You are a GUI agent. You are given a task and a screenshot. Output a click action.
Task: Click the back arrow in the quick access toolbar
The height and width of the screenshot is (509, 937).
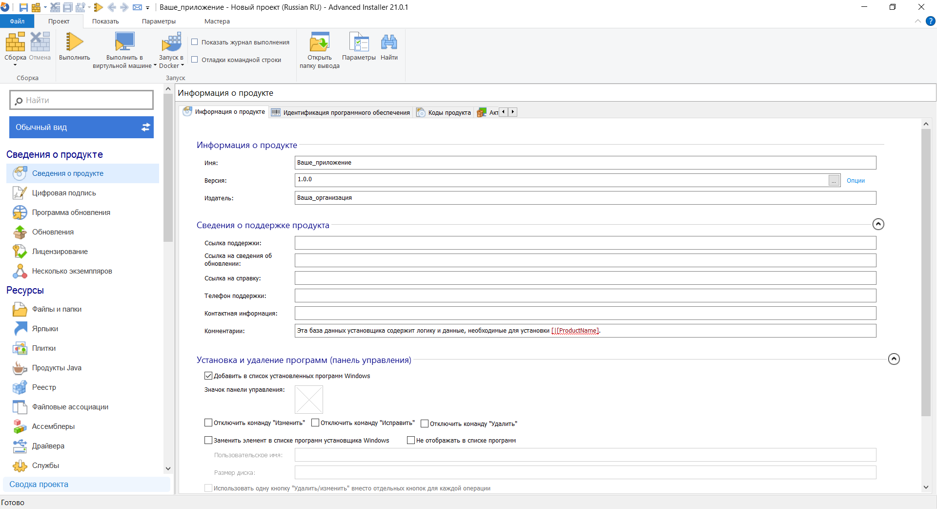coord(111,7)
